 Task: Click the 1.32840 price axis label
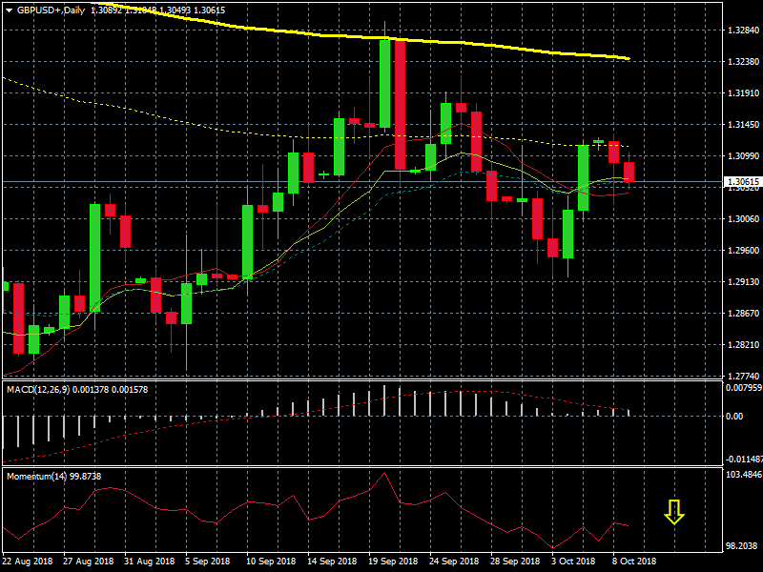742,31
